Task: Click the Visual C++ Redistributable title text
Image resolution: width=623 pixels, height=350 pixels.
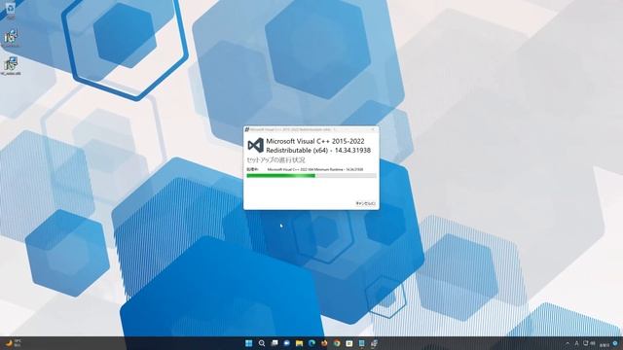Action: coord(318,146)
